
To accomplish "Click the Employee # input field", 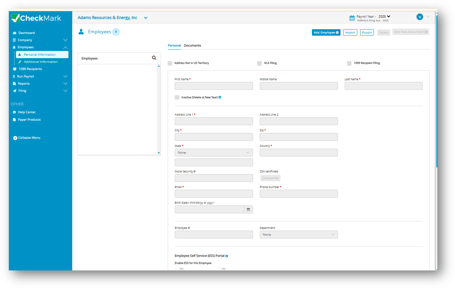I will point(214,235).
